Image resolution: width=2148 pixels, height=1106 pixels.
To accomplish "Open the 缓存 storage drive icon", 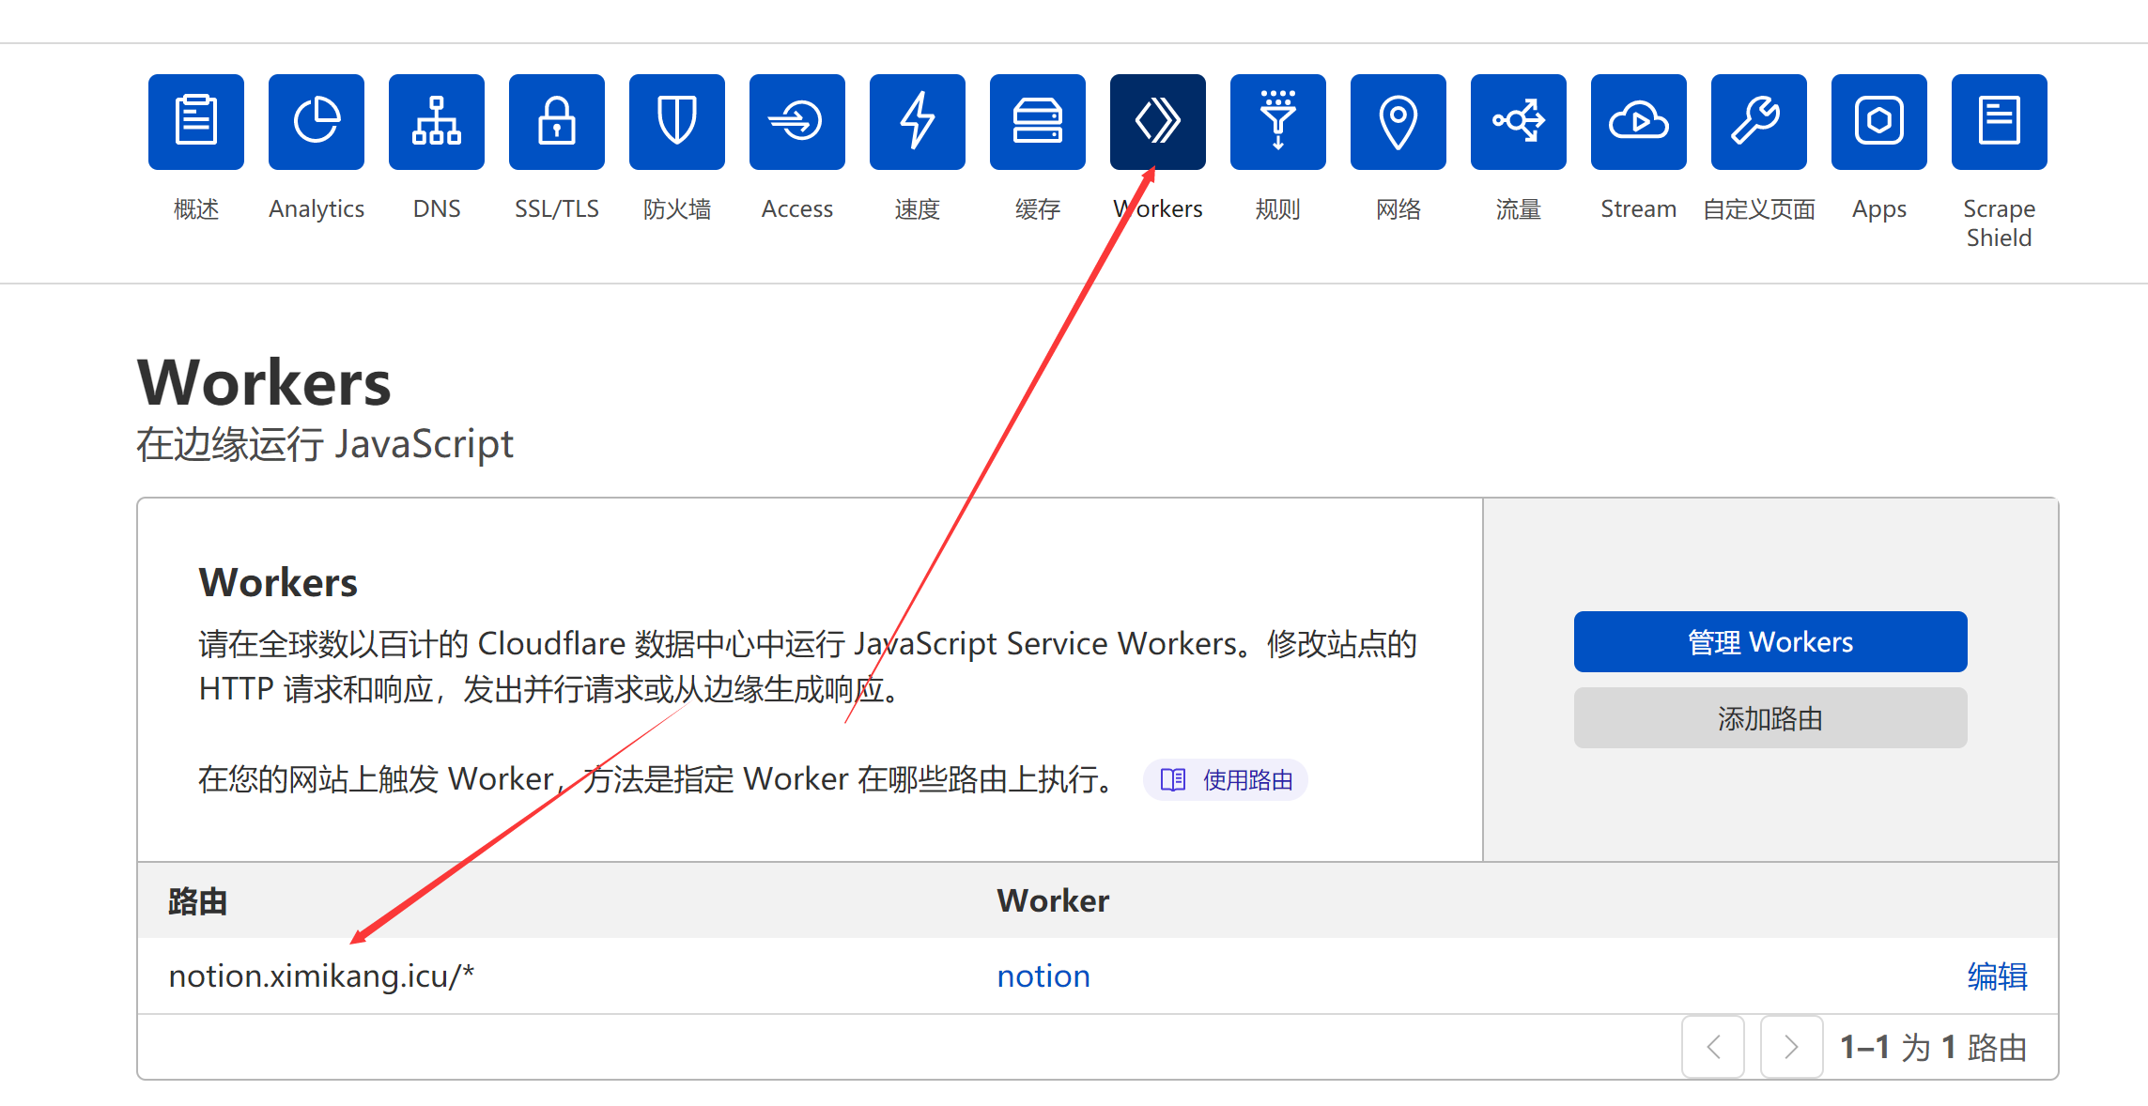I will (x=1038, y=122).
